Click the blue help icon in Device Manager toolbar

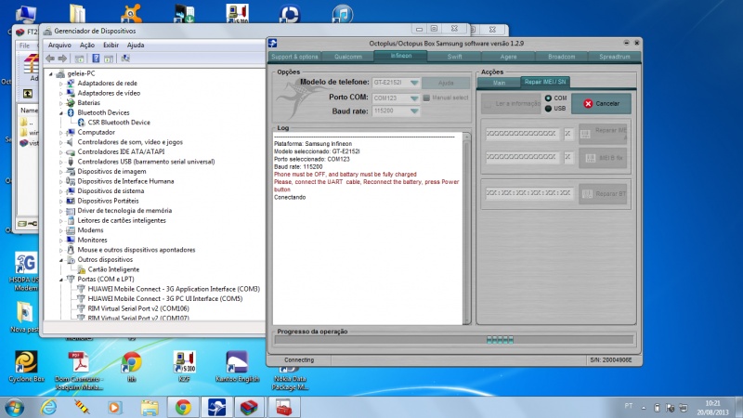[96, 59]
